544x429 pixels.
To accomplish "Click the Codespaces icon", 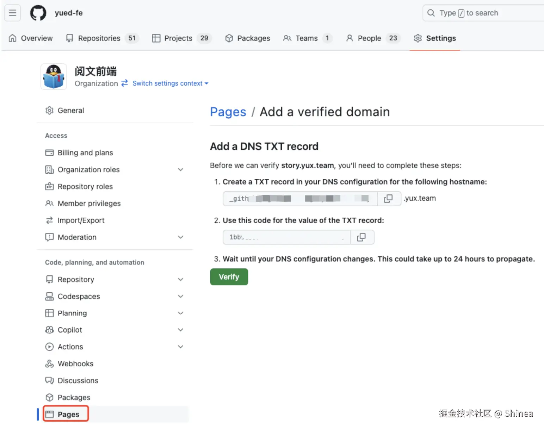I will coord(49,297).
